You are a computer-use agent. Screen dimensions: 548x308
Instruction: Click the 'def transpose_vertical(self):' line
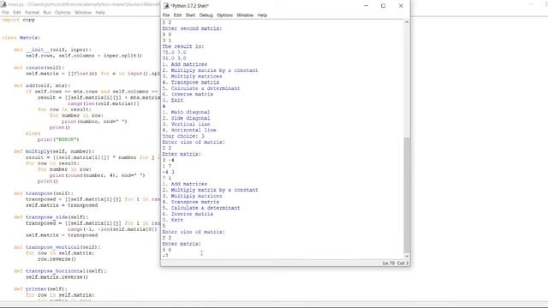click(x=57, y=247)
